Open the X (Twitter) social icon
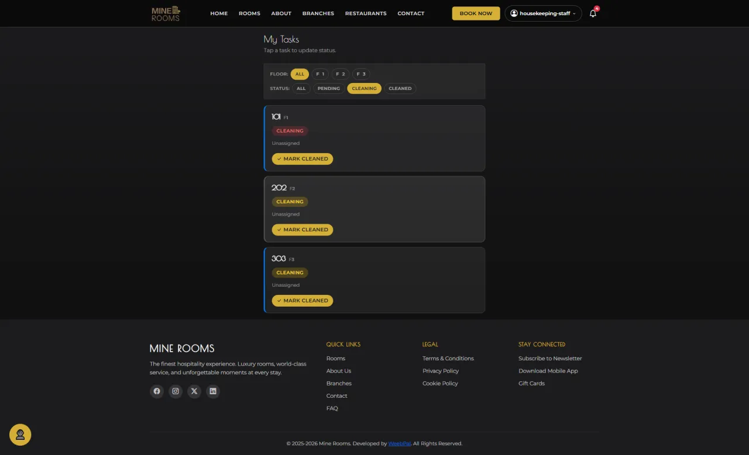 click(x=194, y=391)
